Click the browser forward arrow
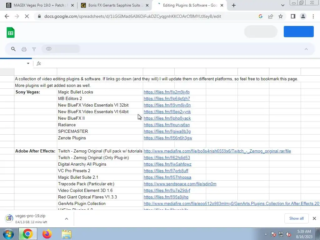320x240 pixels. click(x=17, y=16)
